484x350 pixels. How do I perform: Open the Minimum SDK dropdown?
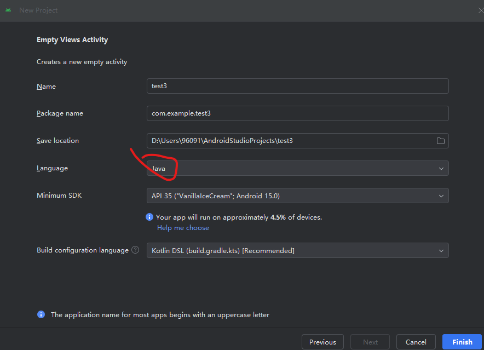(297, 196)
